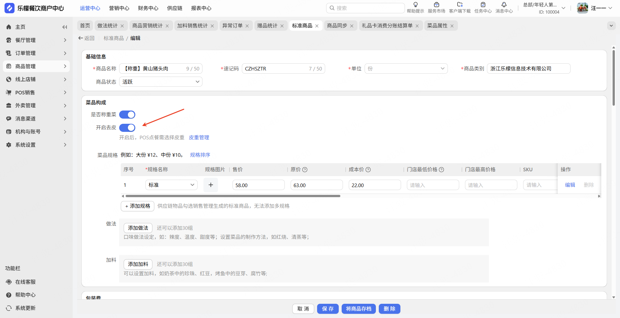Open the 任务中心 clipboard icon
The height and width of the screenshot is (318, 620).
483,5
